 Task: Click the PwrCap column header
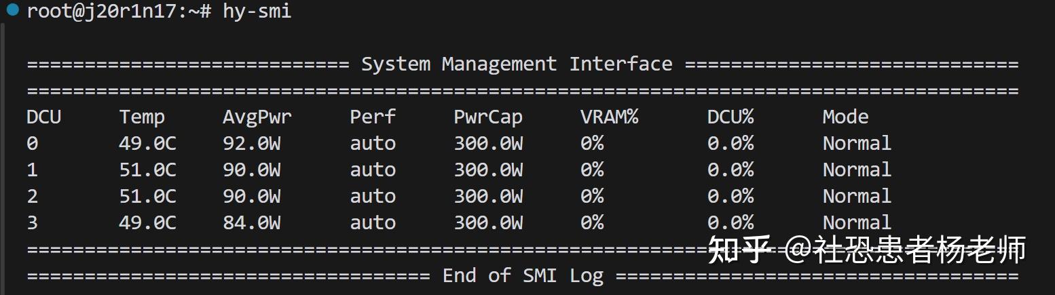487,117
